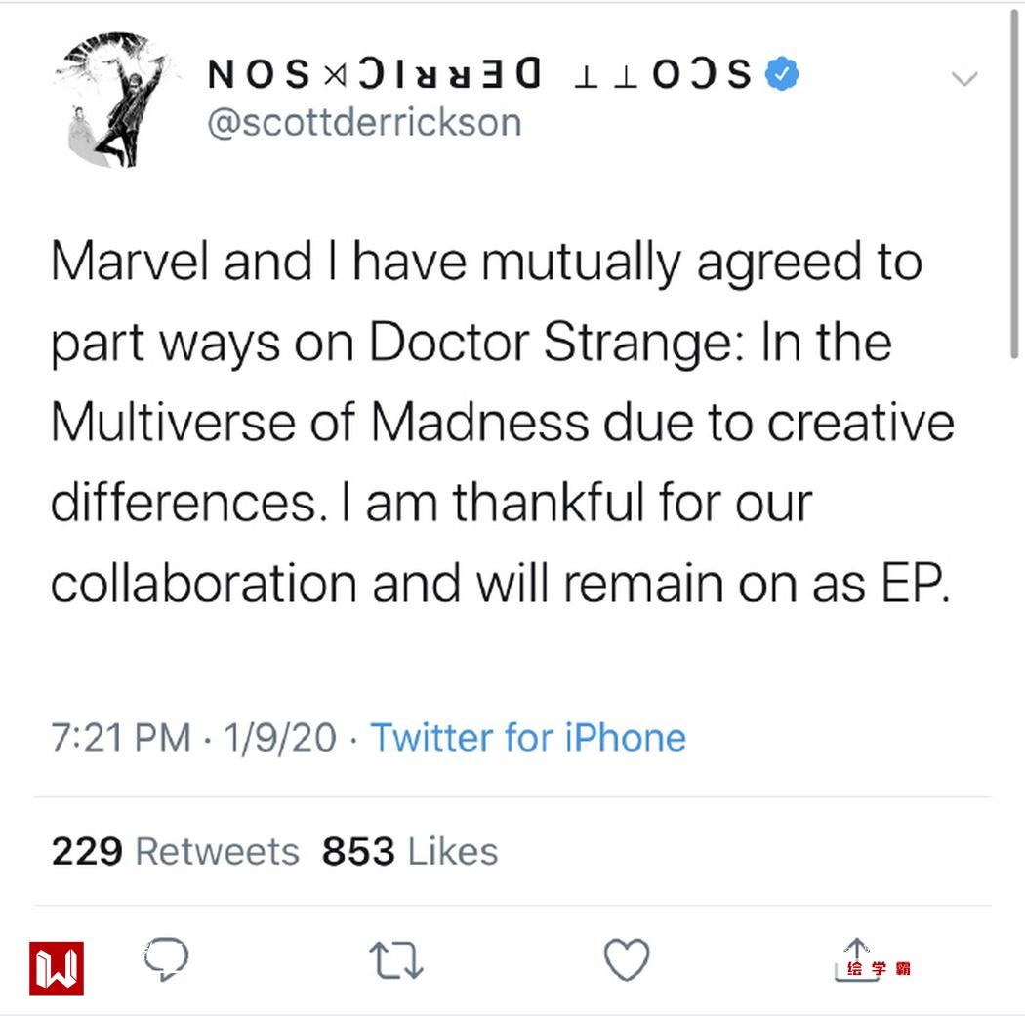Image resolution: width=1025 pixels, height=1016 pixels.
Task: Click the red W logo
Action: [x=57, y=967]
